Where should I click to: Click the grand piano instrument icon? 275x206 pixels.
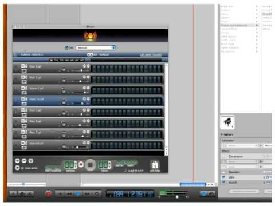point(227,122)
